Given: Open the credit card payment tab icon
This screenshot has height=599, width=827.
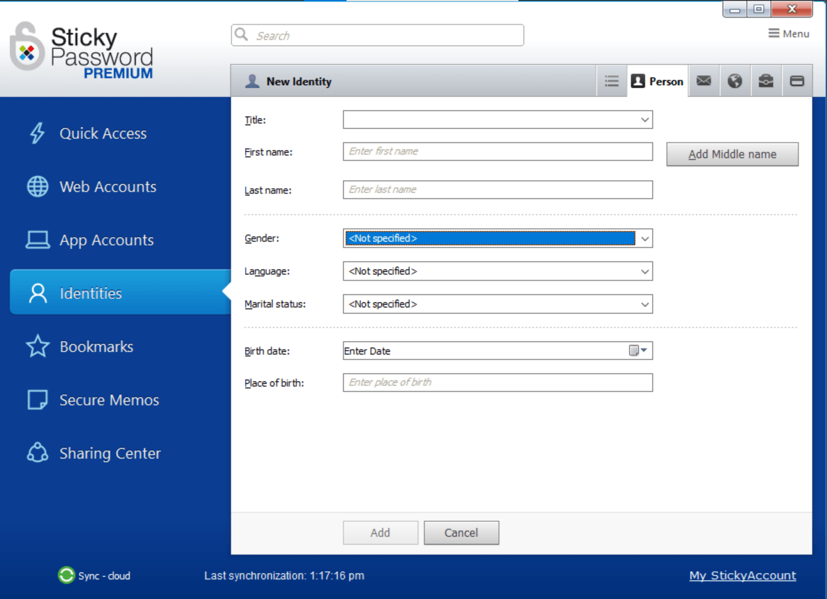Looking at the screenshot, I should point(797,81).
